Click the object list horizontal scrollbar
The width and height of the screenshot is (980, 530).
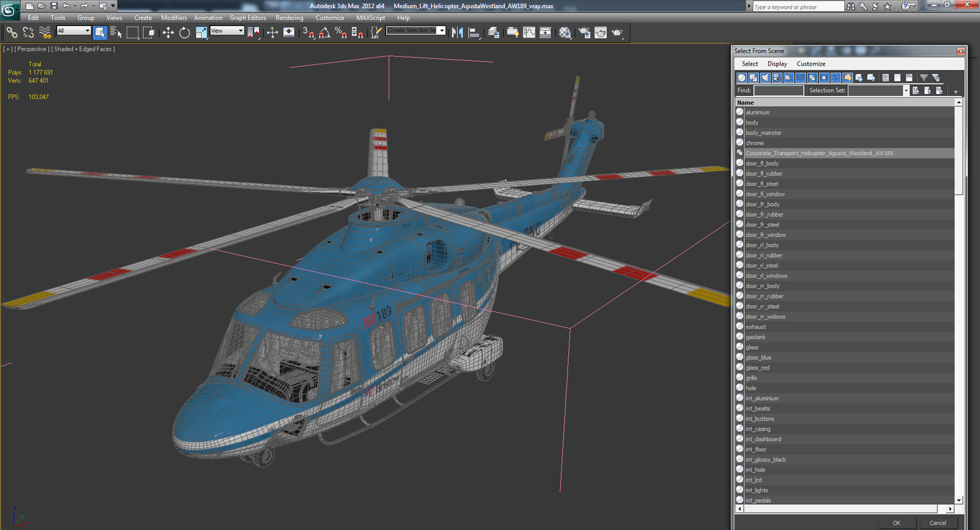pyautogui.click(x=844, y=509)
